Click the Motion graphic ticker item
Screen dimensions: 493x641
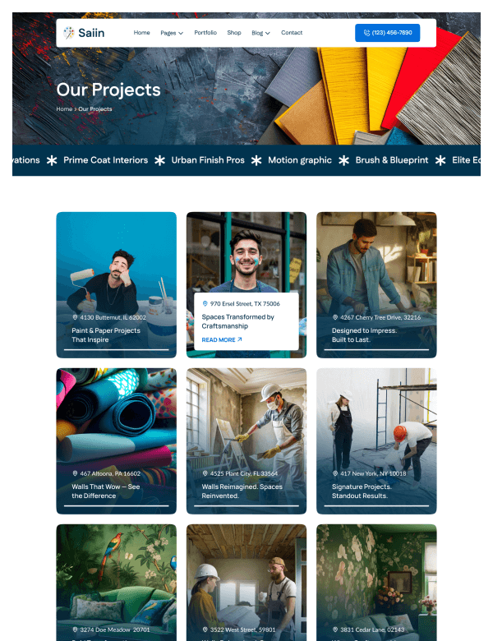tap(300, 160)
